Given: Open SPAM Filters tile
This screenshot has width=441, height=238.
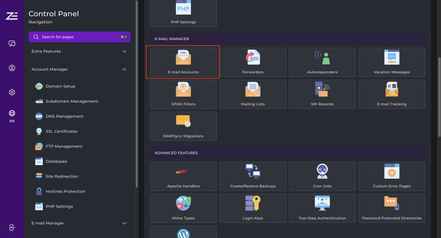Looking at the screenshot, I should [183, 94].
